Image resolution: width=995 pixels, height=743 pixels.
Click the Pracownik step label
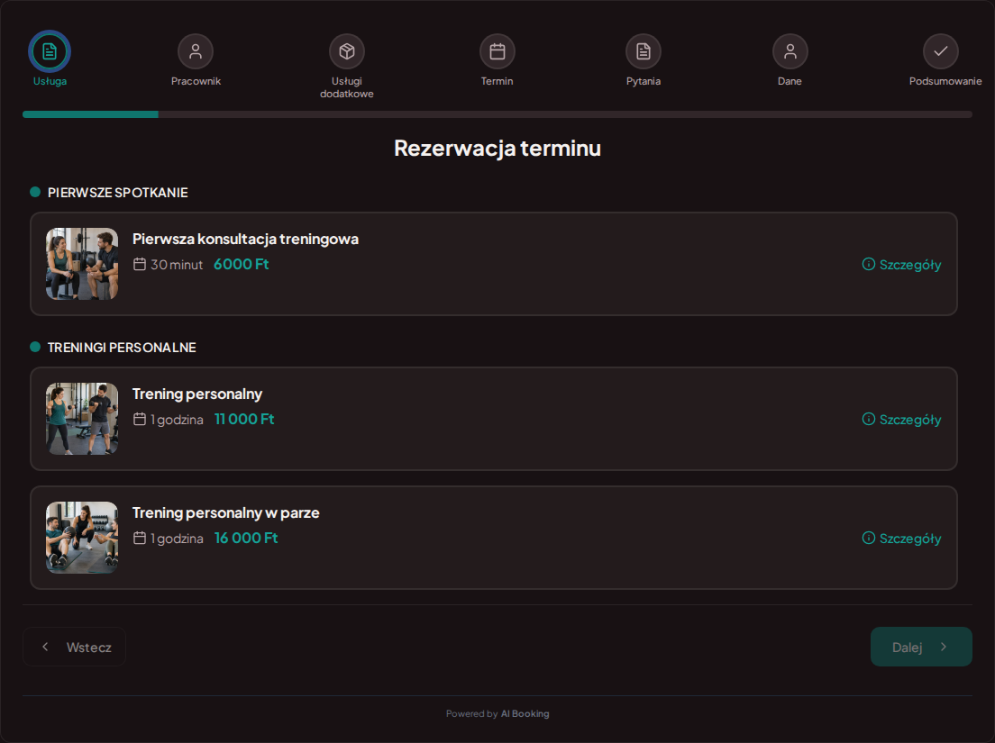coord(196,81)
